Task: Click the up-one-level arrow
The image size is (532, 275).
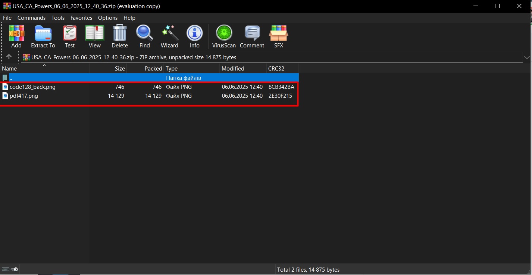Action: point(8,57)
